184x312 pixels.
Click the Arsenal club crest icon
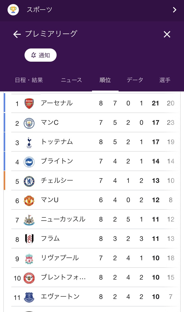coord(29,103)
